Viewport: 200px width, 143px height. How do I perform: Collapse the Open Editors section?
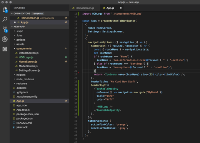pyautogui.click(x=12, y=13)
